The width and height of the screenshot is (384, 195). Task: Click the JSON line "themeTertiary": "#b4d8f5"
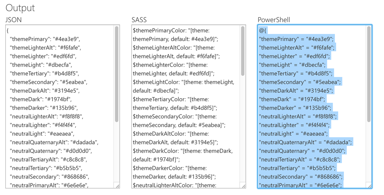click(44, 73)
